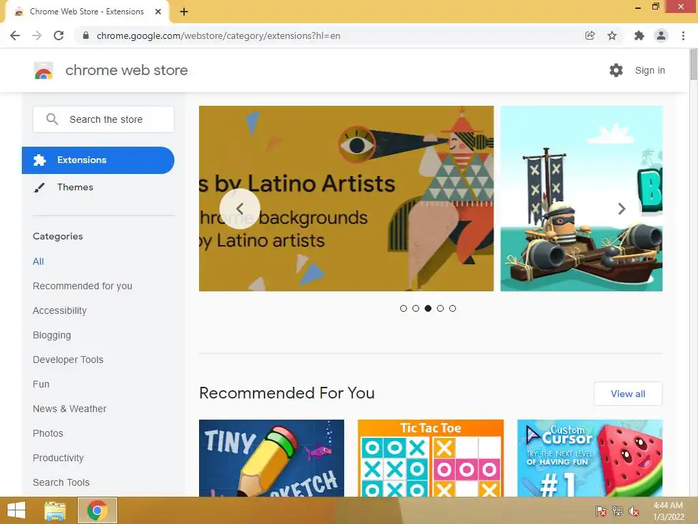Select the third carousel dot
This screenshot has width=698, height=524.
428,308
